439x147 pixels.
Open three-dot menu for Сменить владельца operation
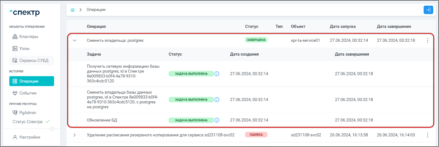427,40
